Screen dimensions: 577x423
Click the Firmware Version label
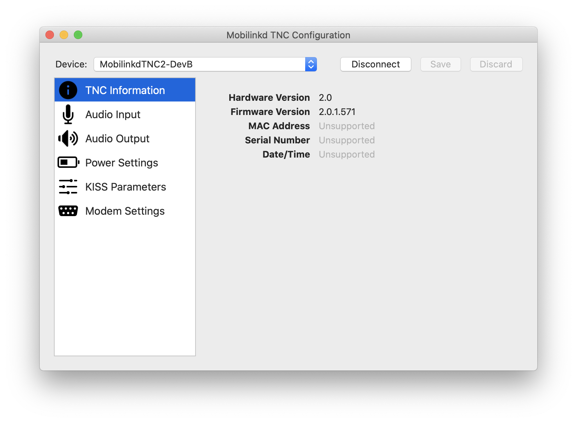[270, 112]
